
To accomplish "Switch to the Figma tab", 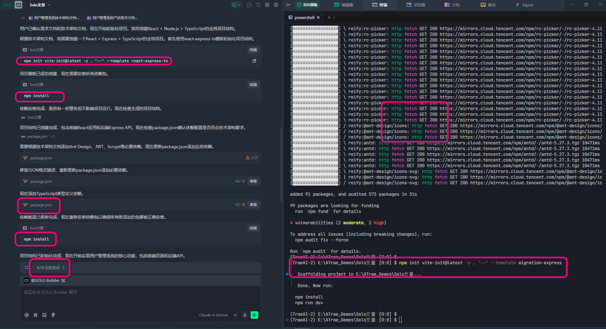I will [524, 5].
